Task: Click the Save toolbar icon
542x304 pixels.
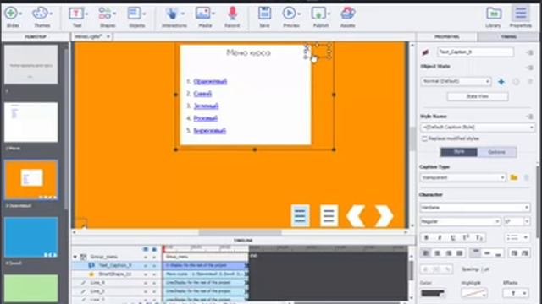Action: pyautogui.click(x=265, y=14)
